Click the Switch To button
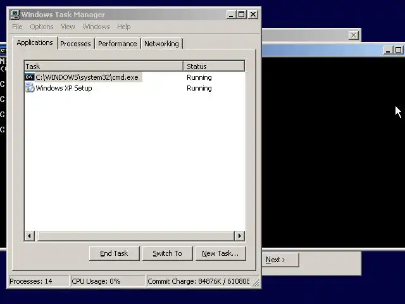 [167, 253]
